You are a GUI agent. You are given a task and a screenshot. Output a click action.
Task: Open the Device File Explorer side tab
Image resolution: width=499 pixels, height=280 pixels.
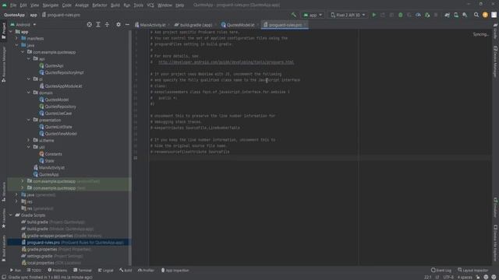click(x=495, y=243)
